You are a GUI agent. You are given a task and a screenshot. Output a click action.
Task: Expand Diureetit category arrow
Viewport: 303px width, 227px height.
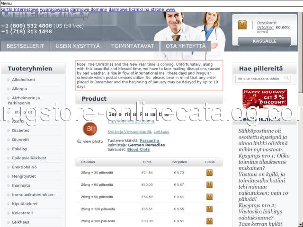pyautogui.click(x=9, y=140)
